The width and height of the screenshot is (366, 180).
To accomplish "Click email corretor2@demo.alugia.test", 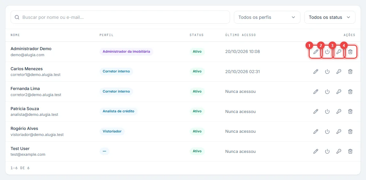I will (36, 95).
